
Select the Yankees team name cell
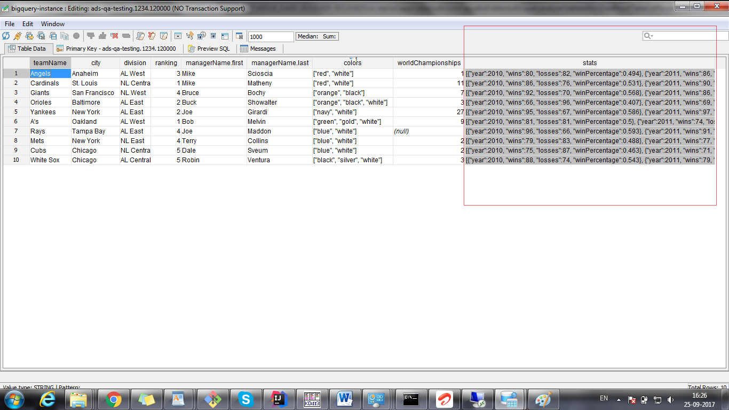point(50,112)
